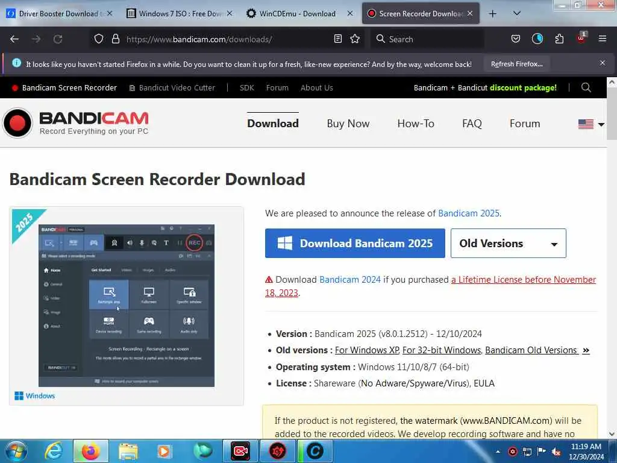This screenshot has width=617, height=463.
Task: Open the For Windows XP link
Action: pyautogui.click(x=367, y=350)
